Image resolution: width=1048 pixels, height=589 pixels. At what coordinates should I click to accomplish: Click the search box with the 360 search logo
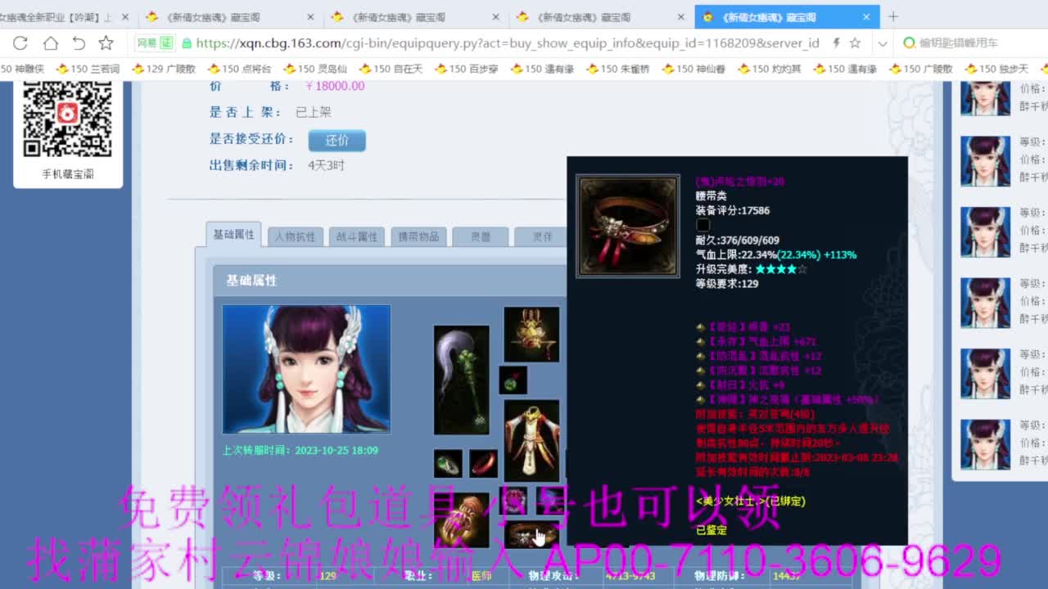click(974, 43)
